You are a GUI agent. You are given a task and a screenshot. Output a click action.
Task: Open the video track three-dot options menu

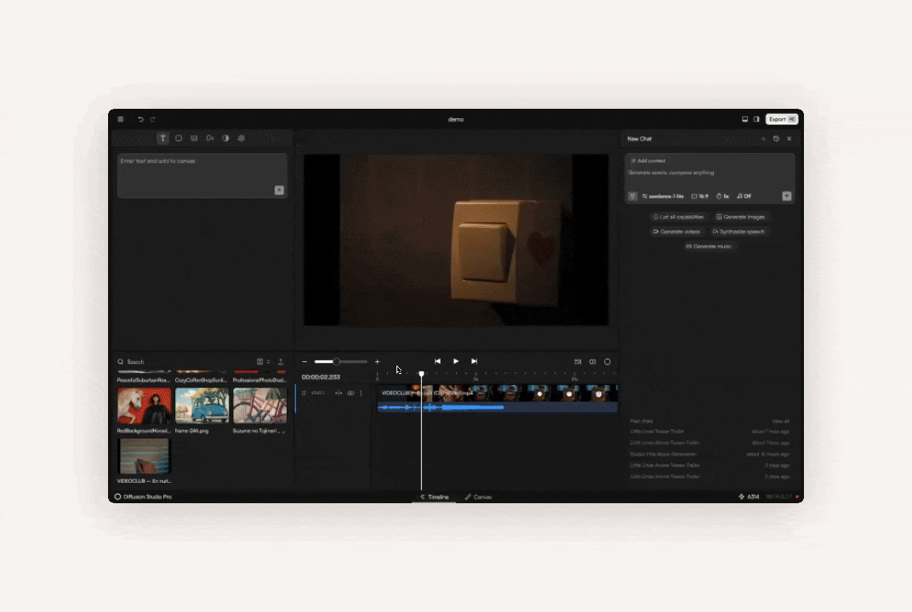coord(362,394)
